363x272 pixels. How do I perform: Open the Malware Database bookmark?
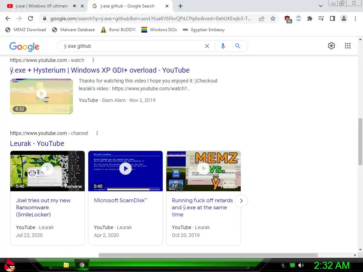74,30
